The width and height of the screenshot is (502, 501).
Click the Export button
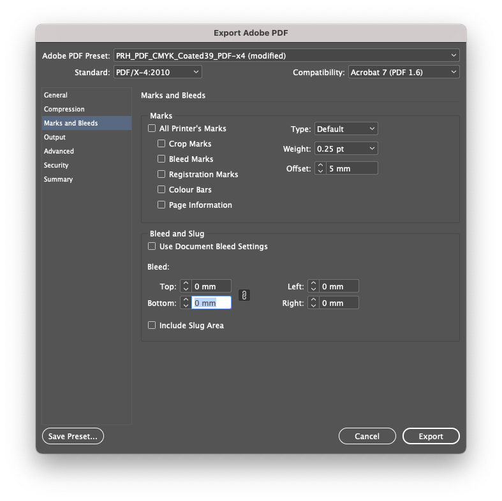(431, 436)
